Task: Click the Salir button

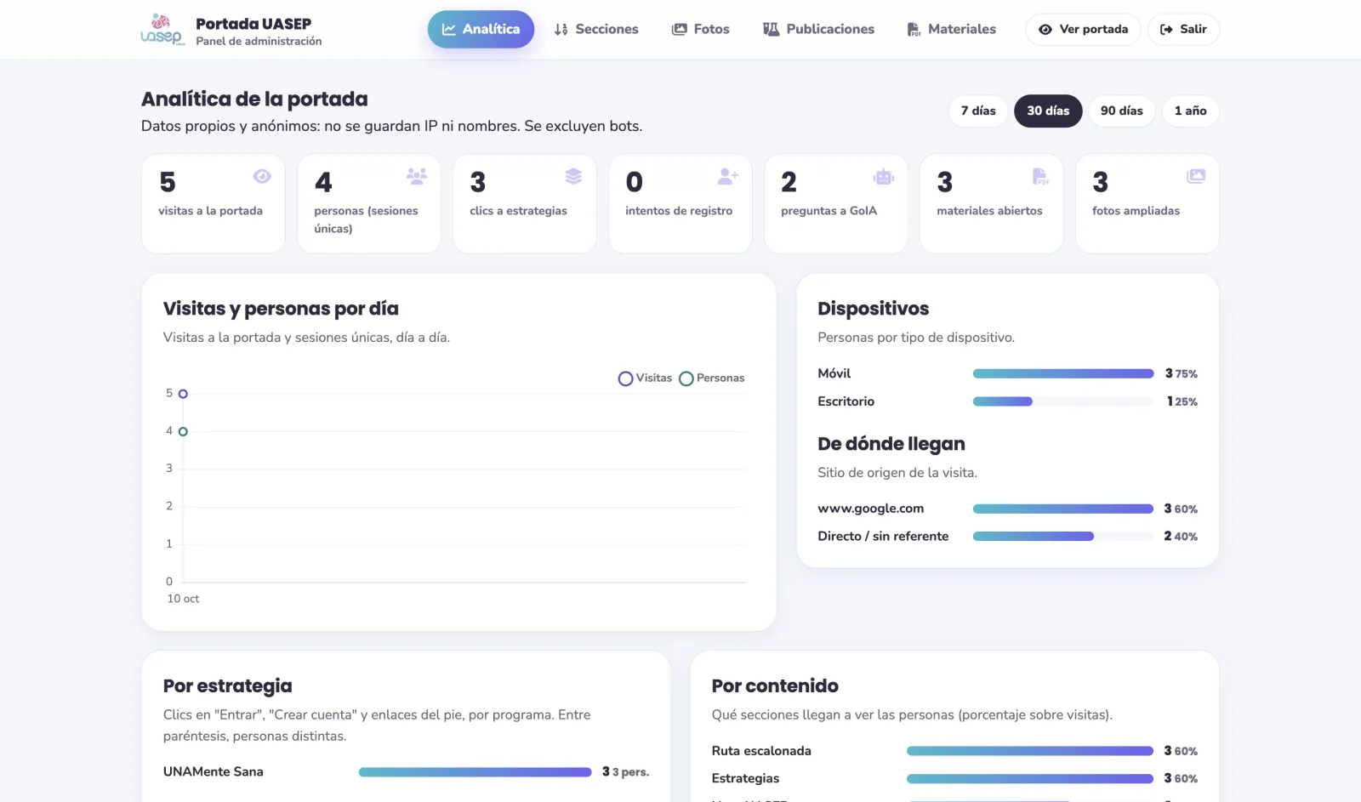Action: click(x=1183, y=29)
